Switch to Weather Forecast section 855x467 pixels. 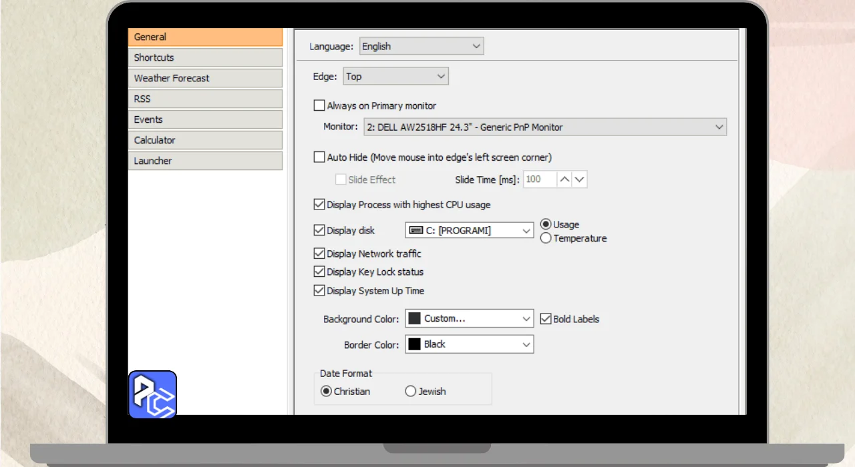[205, 78]
